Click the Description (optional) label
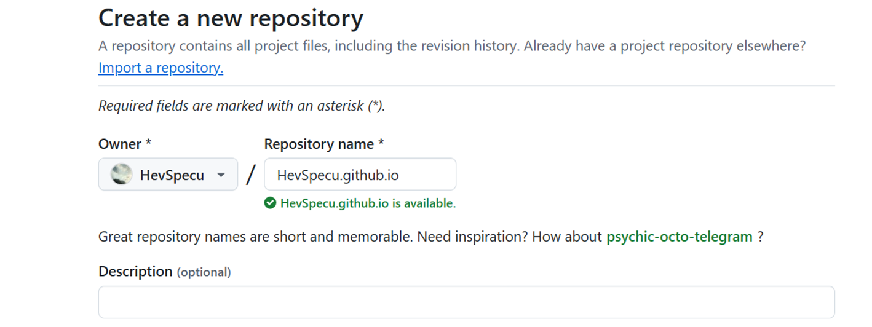 click(165, 272)
